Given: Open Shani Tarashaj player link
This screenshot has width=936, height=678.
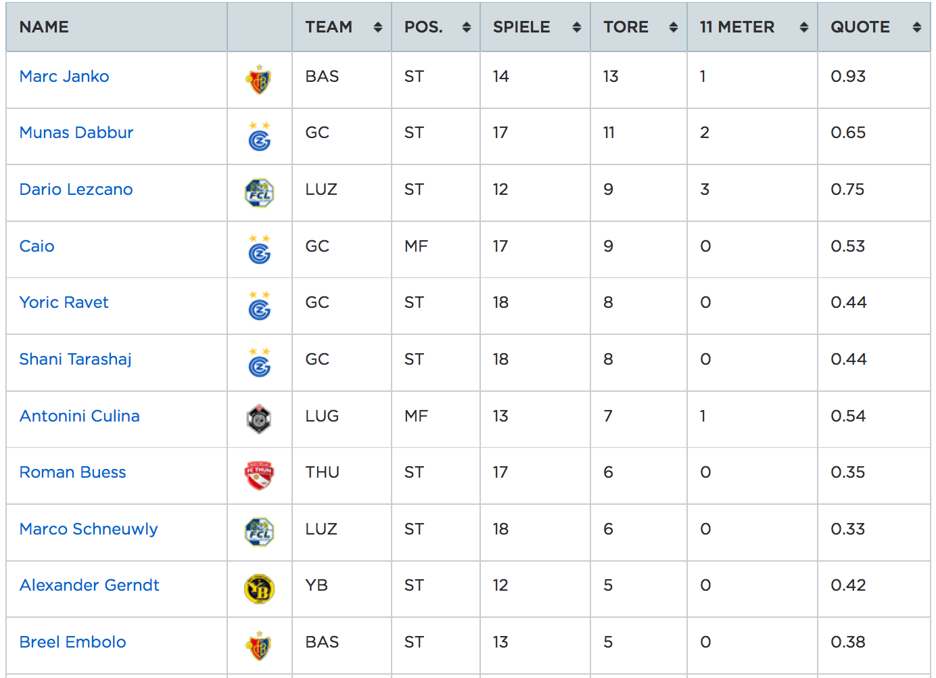Looking at the screenshot, I should click(75, 359).
